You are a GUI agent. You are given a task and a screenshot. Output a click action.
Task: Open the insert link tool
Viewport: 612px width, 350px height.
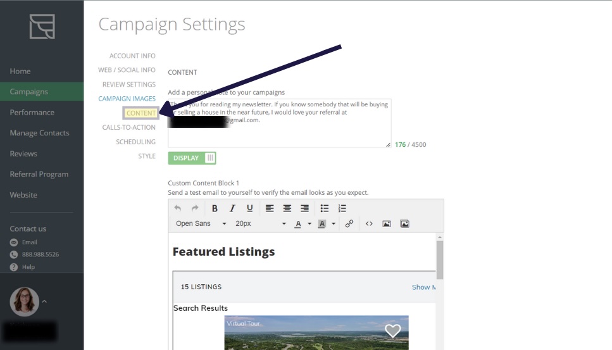pyautogui.click(x=349, y=223)
